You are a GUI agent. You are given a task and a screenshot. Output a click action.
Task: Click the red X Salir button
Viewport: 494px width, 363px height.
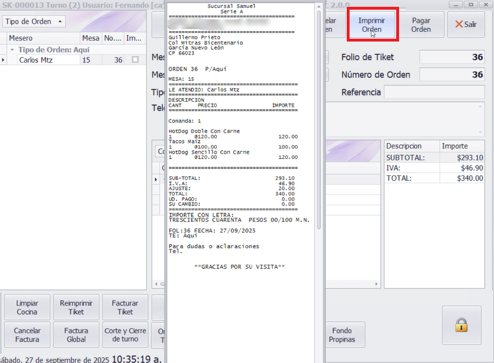(x=466, y=25)
